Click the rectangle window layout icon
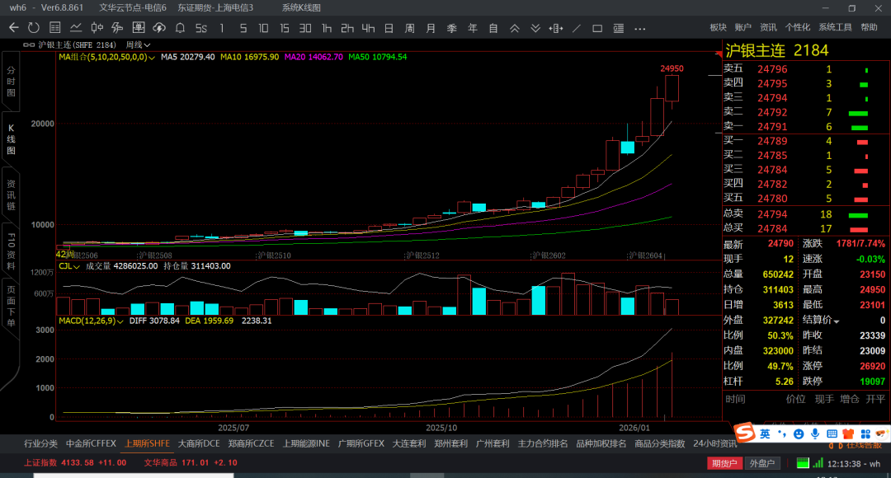Screen dimensions: 891x478 [597, 28]
